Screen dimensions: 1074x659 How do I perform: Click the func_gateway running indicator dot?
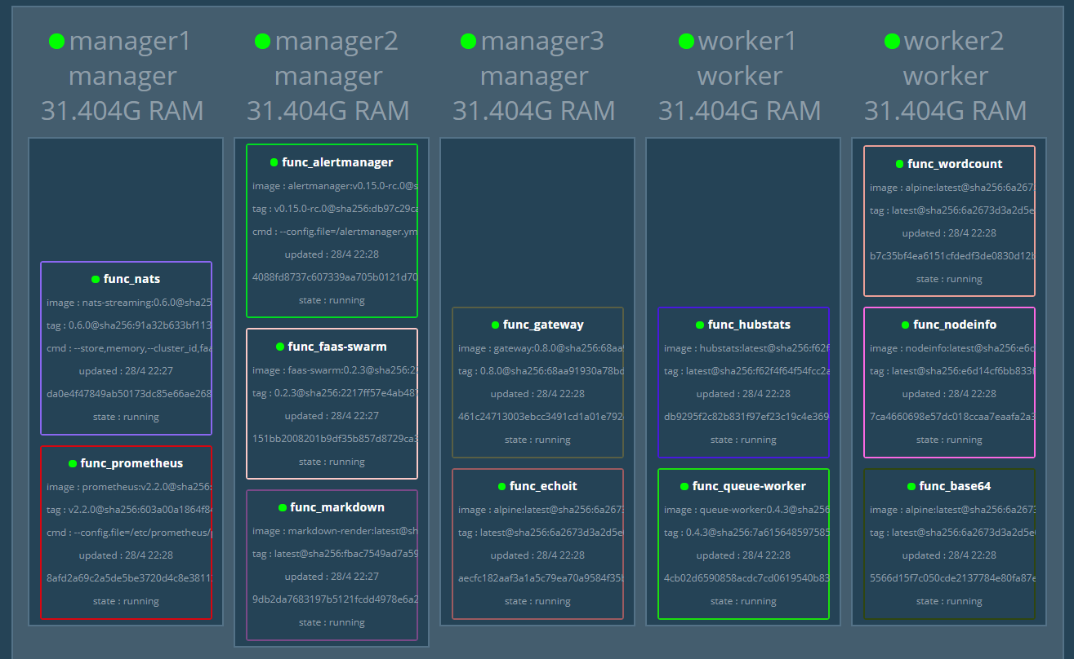point(495,325)
